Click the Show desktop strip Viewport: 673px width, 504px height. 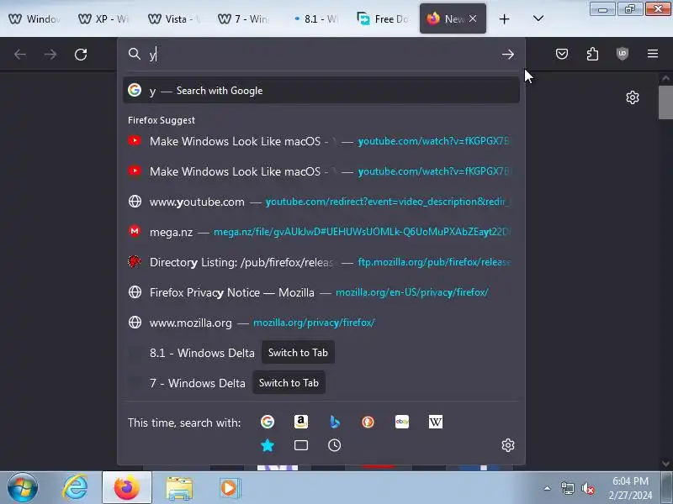coord(667,488)
